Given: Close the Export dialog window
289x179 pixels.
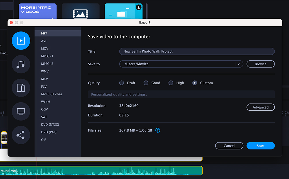Looking at the screenshot, I should point(11,23).
